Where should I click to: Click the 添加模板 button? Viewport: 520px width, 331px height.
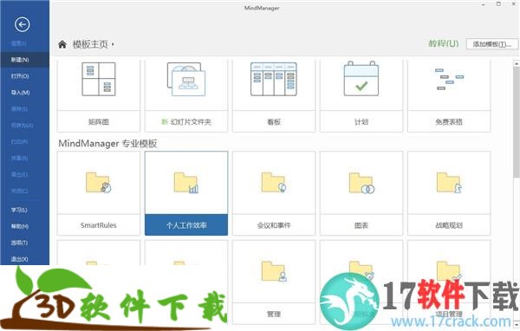491,44
